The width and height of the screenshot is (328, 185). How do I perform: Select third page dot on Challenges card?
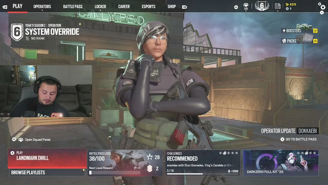point(229,153)
